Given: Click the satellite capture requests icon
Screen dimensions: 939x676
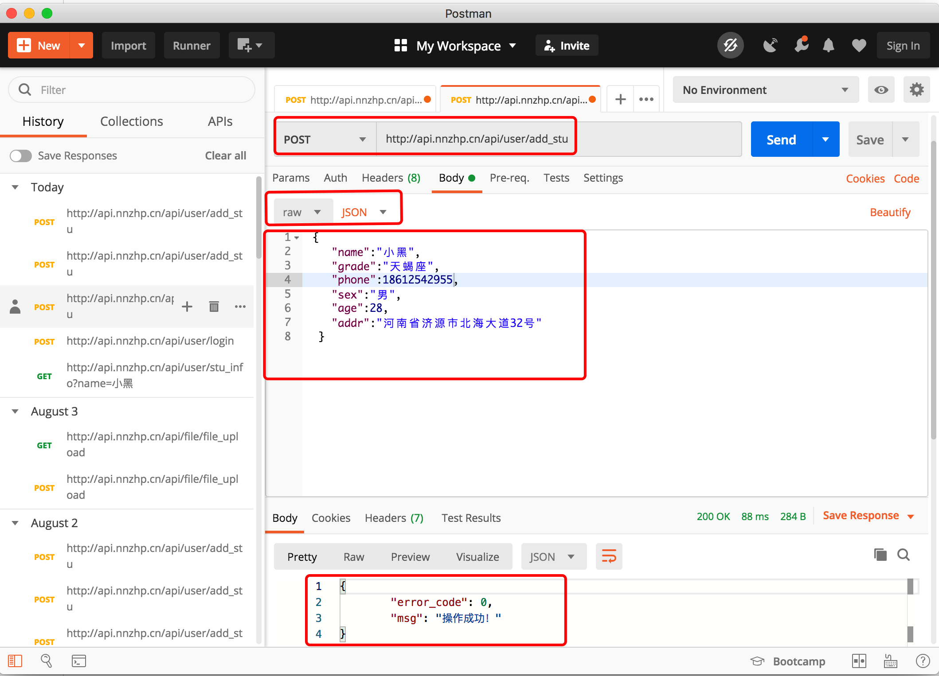Looking at the screenshot, I should pyautogui.click(x=771, y=46).
